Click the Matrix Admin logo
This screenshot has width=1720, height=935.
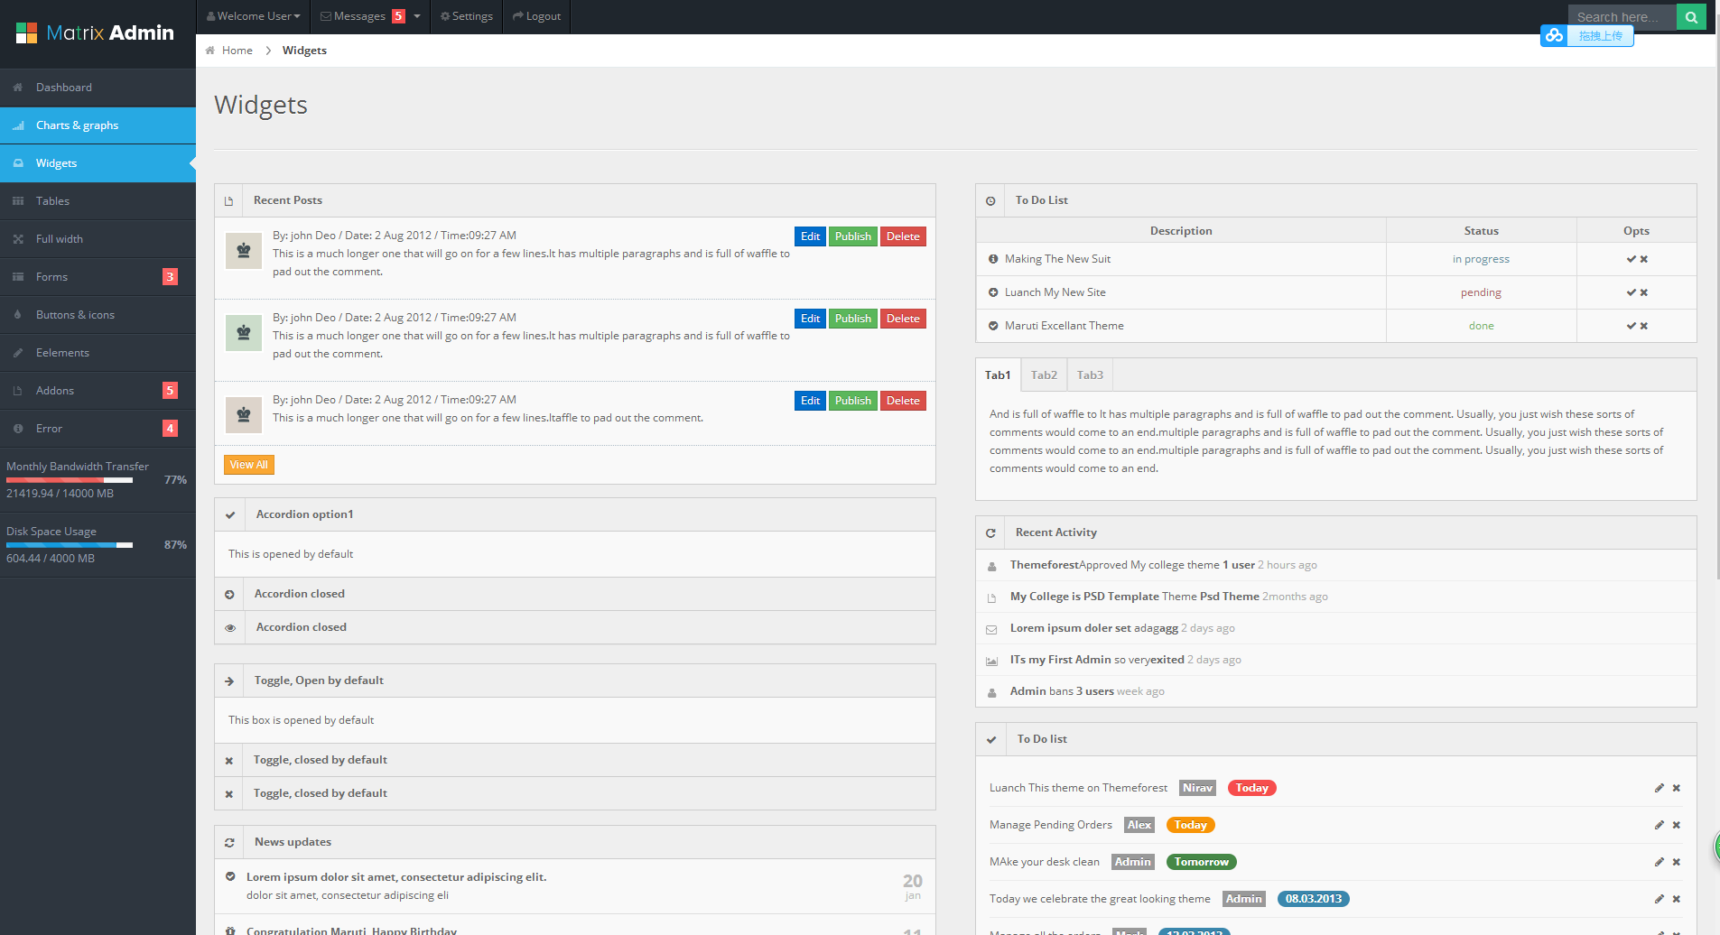click(96, 33)
